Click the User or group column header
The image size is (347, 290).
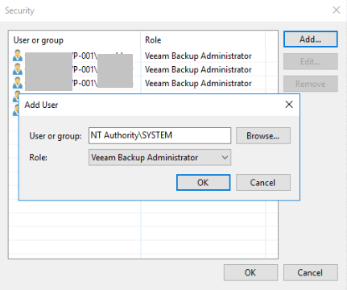tap(39, 40)
